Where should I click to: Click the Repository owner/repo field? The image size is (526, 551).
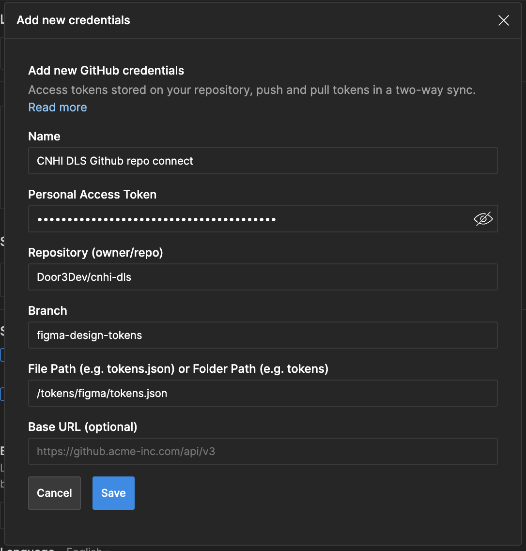(263, 277)
